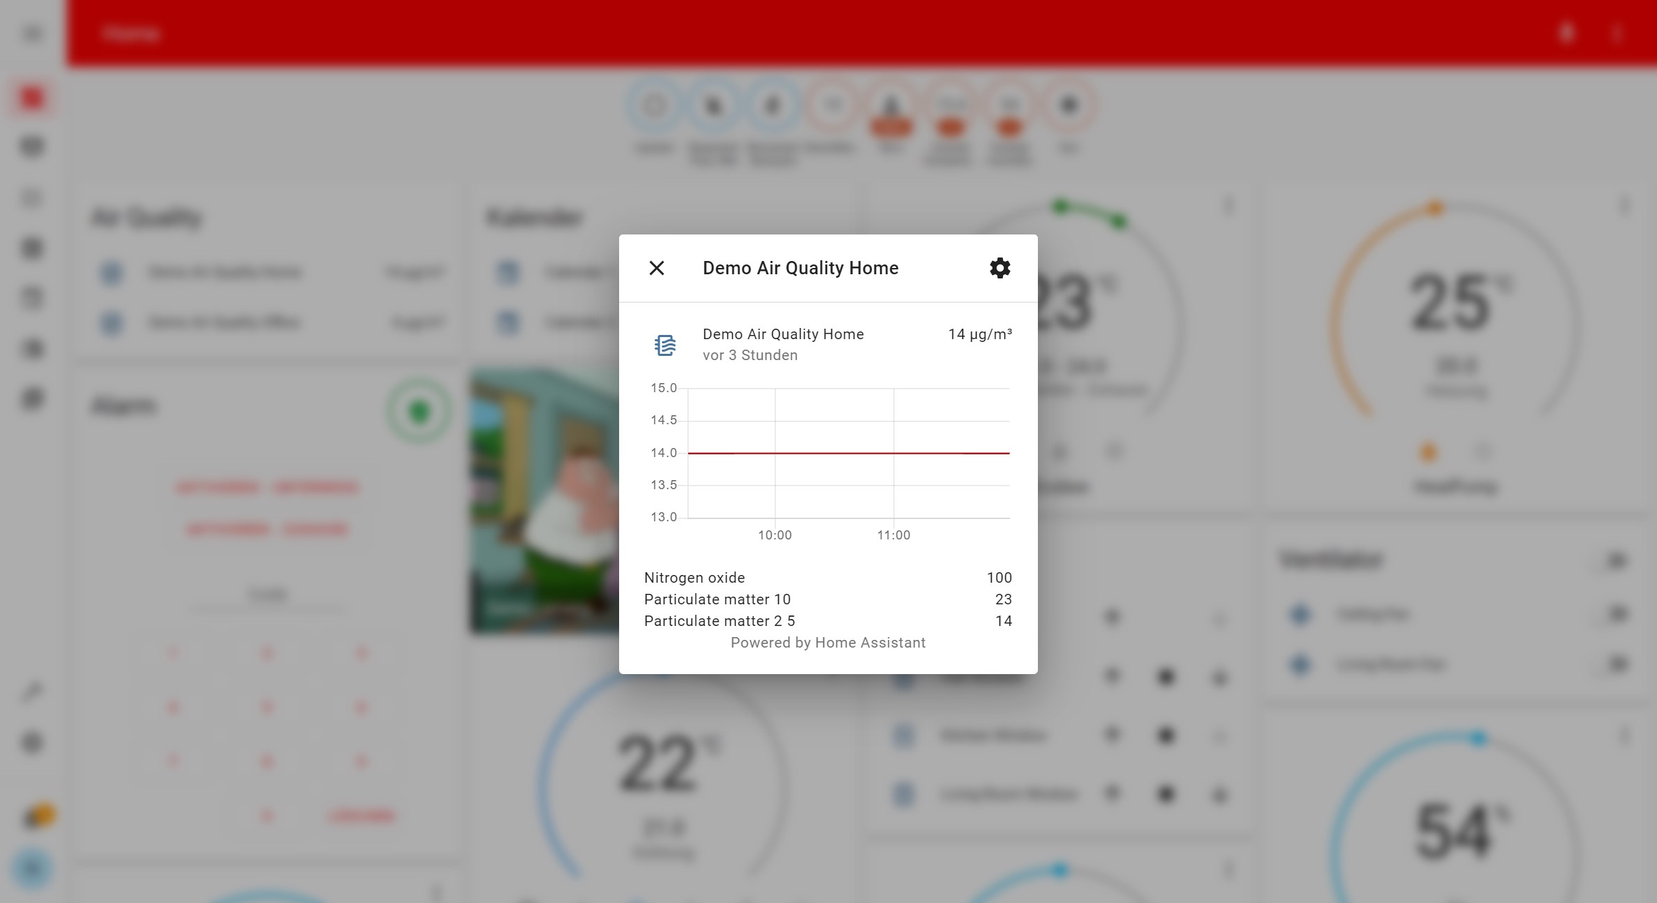Click the air quality entity icon

pos(664,345)
